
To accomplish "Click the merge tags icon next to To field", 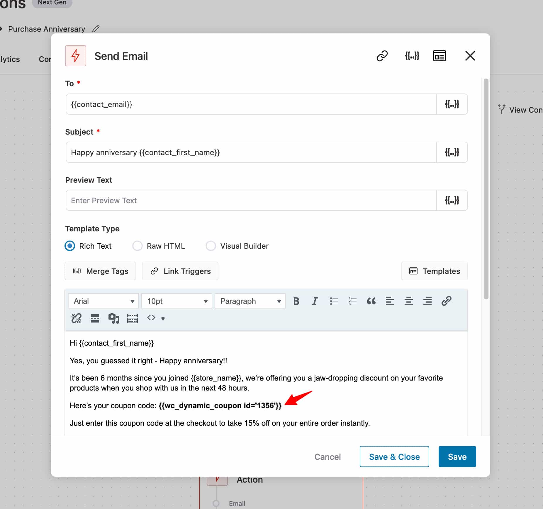I will 452,104.
